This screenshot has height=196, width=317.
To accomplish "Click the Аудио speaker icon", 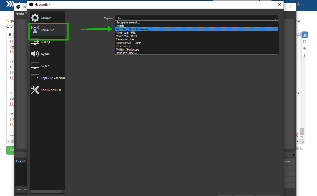I will click(x=35, y=54).
